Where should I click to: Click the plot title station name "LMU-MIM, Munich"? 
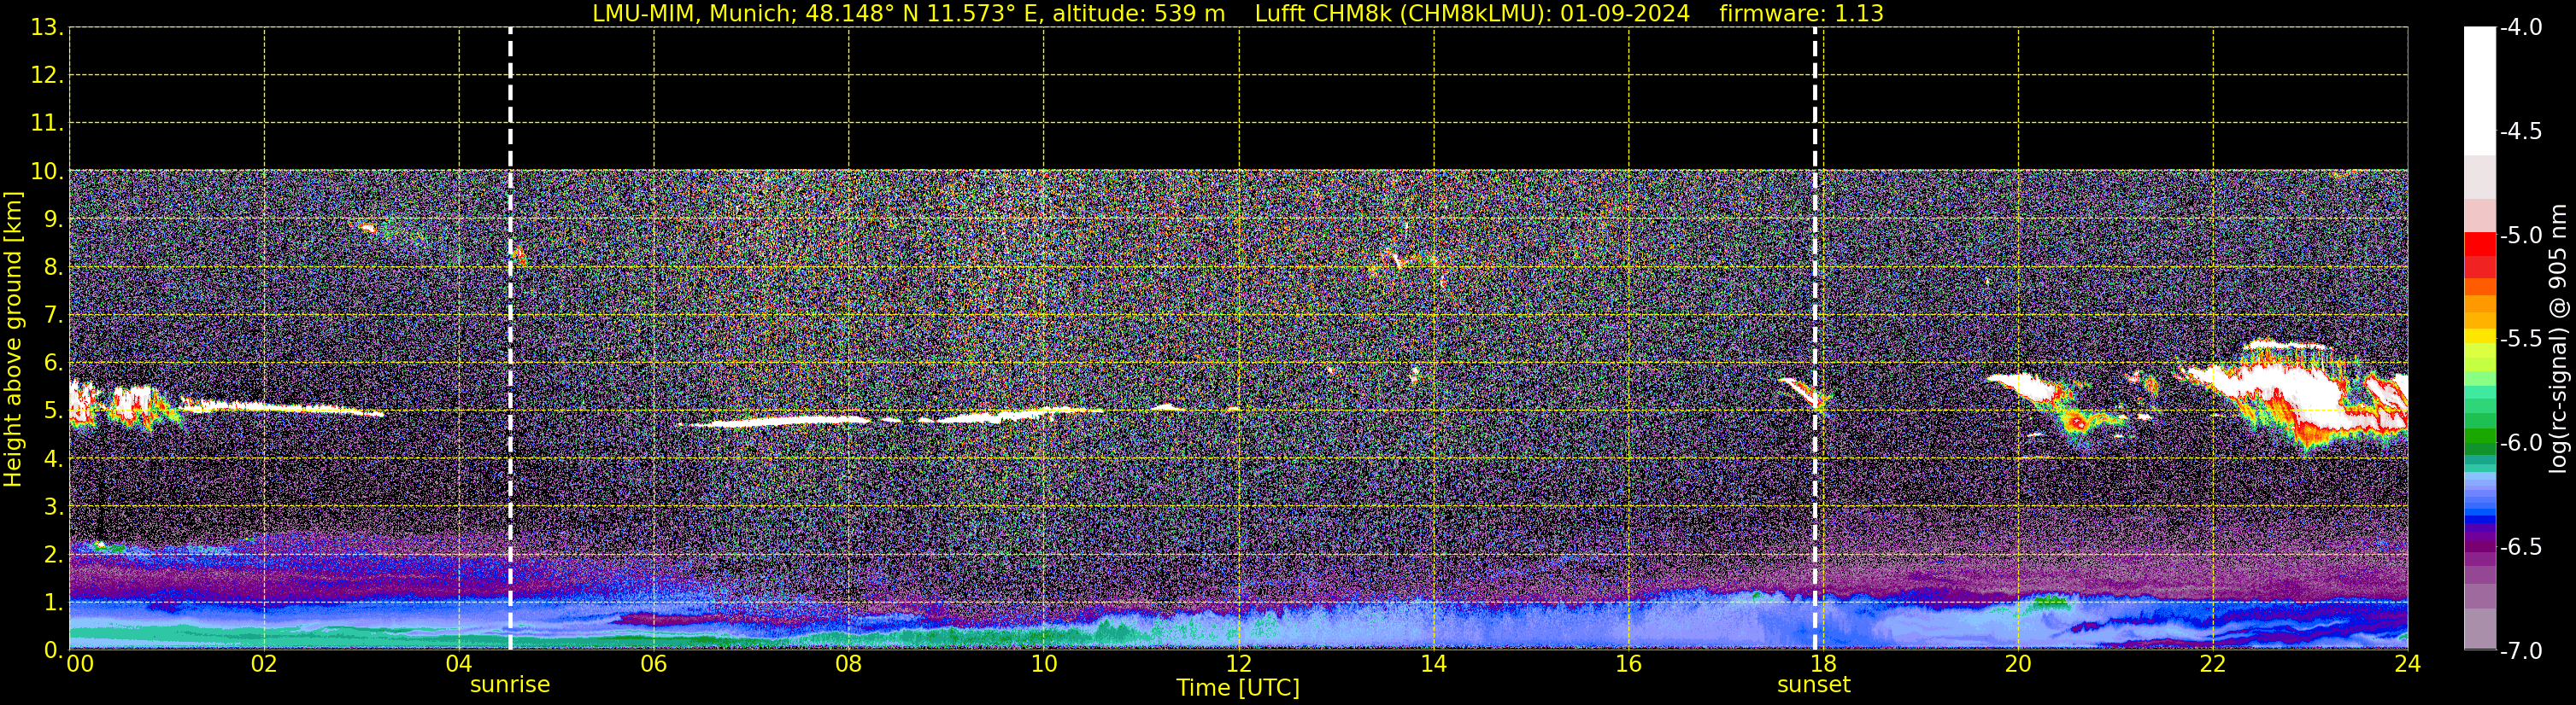[693, 13]
